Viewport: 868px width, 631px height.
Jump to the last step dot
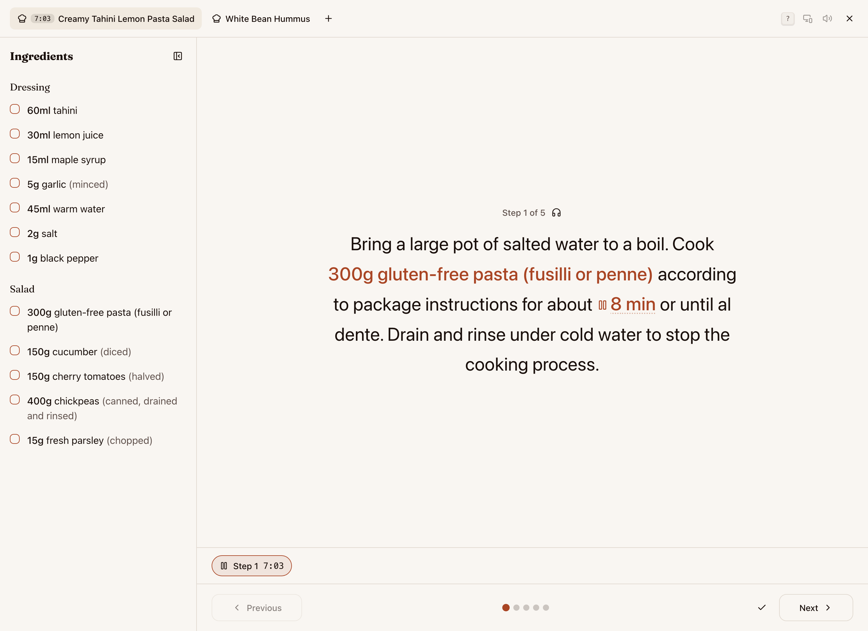(546, 608)
